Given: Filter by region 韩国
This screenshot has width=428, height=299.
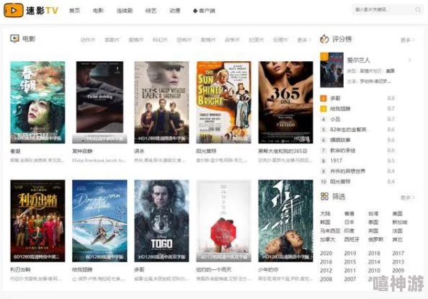Looking at the screenshot, I should coord(325,223).
